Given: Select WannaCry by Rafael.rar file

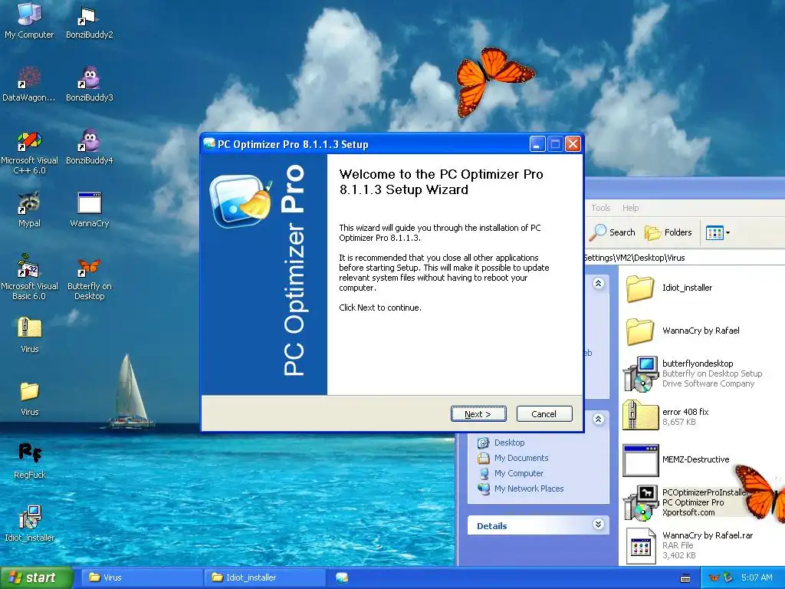Looking at the screenshot, I should click(x=690, y=545).
